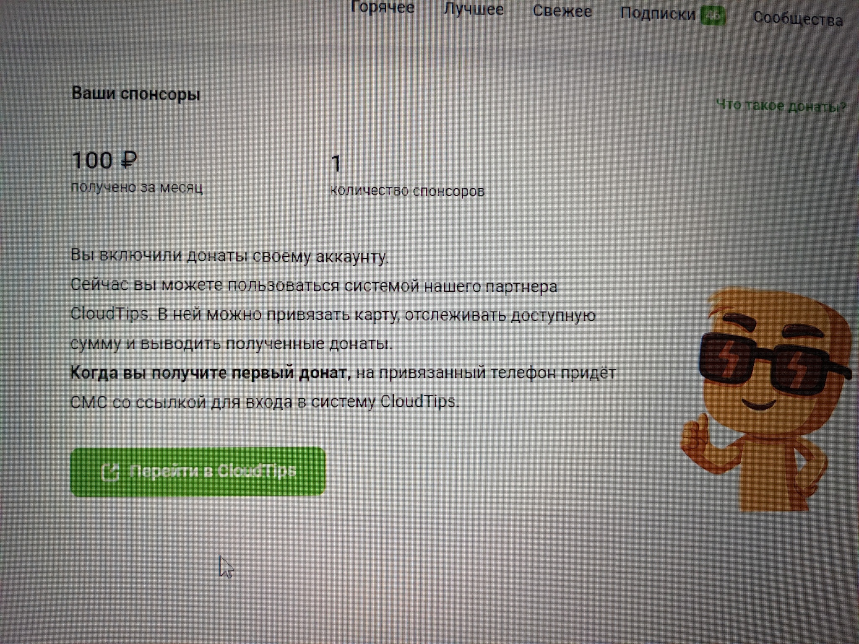Open the Сообщества section
This screenshot has width=859, height=644.
tap(798, 19)
